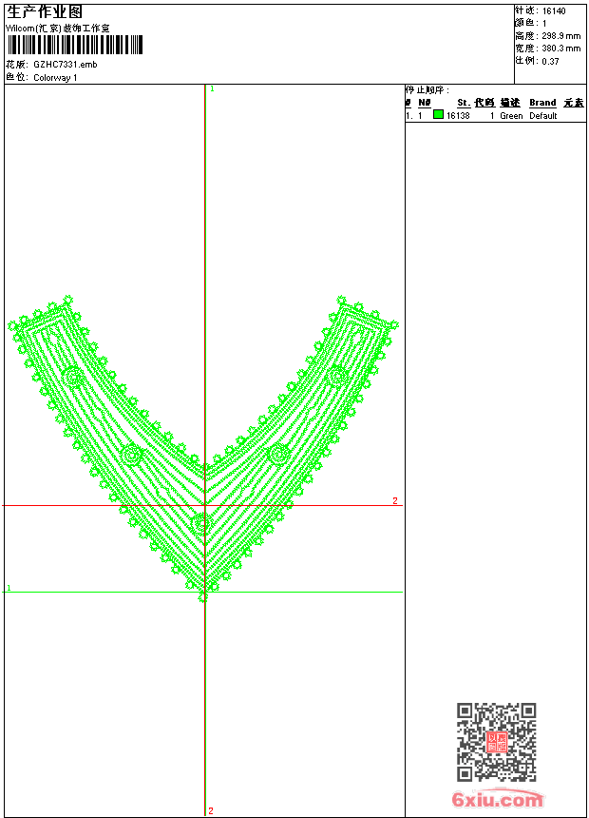Click the Brand column header
The height and width of the screenshot is (818, 589).
[542, 103]
